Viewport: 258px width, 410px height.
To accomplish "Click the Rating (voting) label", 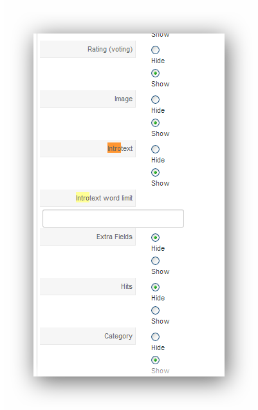I will [x=110, y=49].
